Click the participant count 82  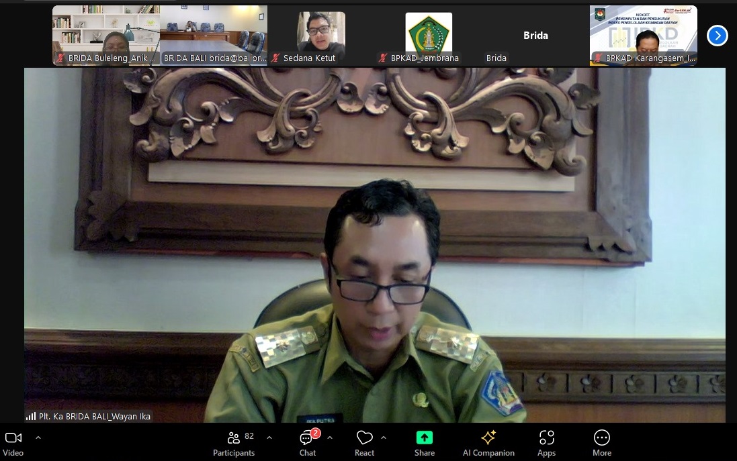click(x=249, y=436)
